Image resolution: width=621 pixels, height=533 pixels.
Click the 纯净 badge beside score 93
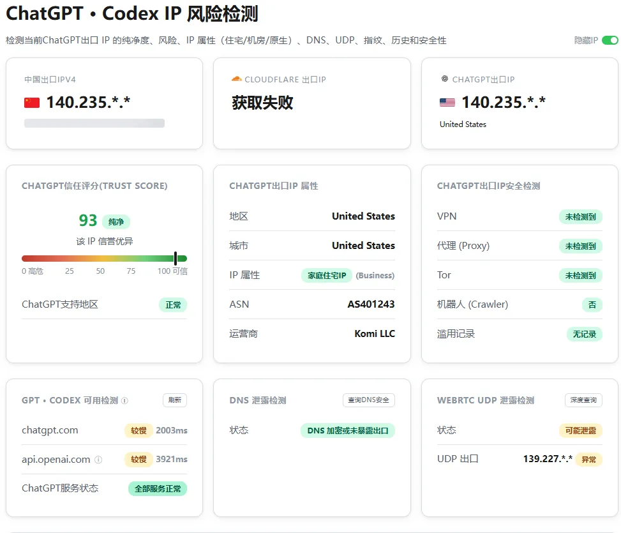pos(116,221)
